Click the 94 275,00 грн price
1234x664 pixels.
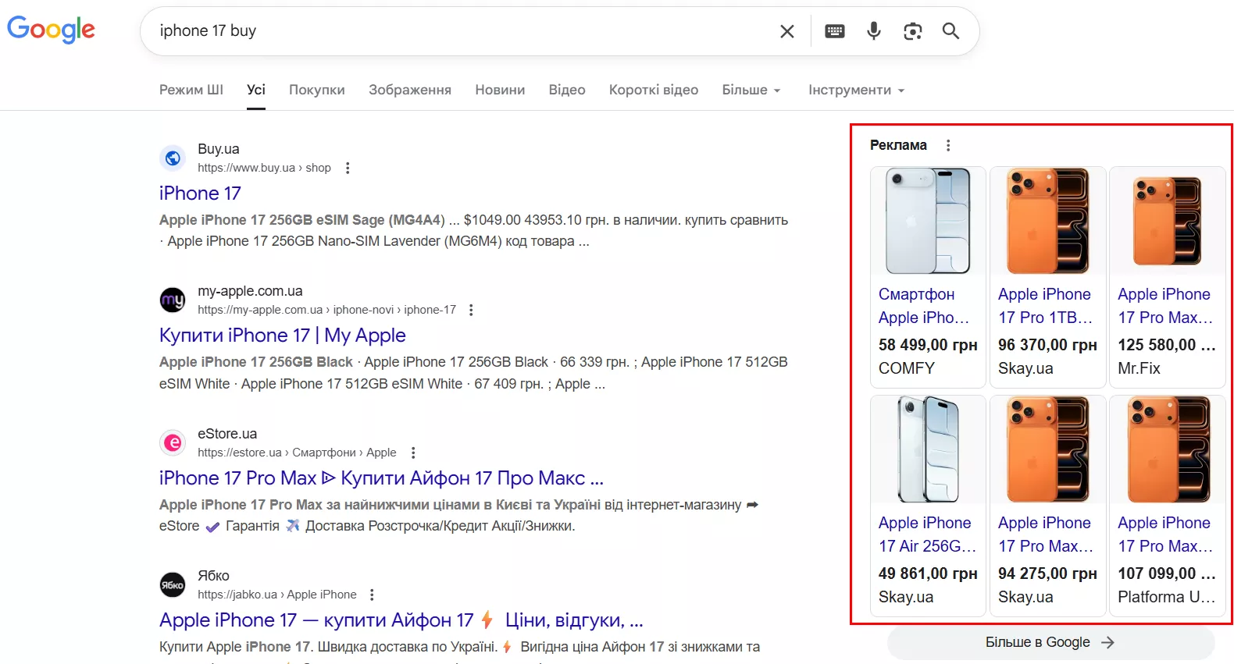coord(1047,573)
